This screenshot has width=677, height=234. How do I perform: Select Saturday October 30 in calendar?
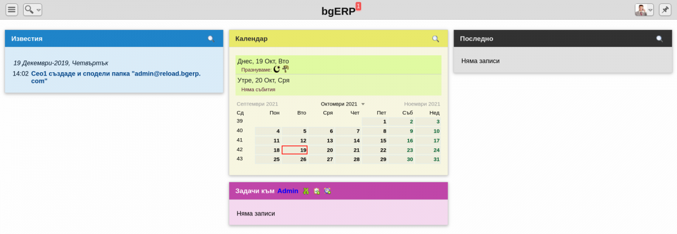click(401, 160)
